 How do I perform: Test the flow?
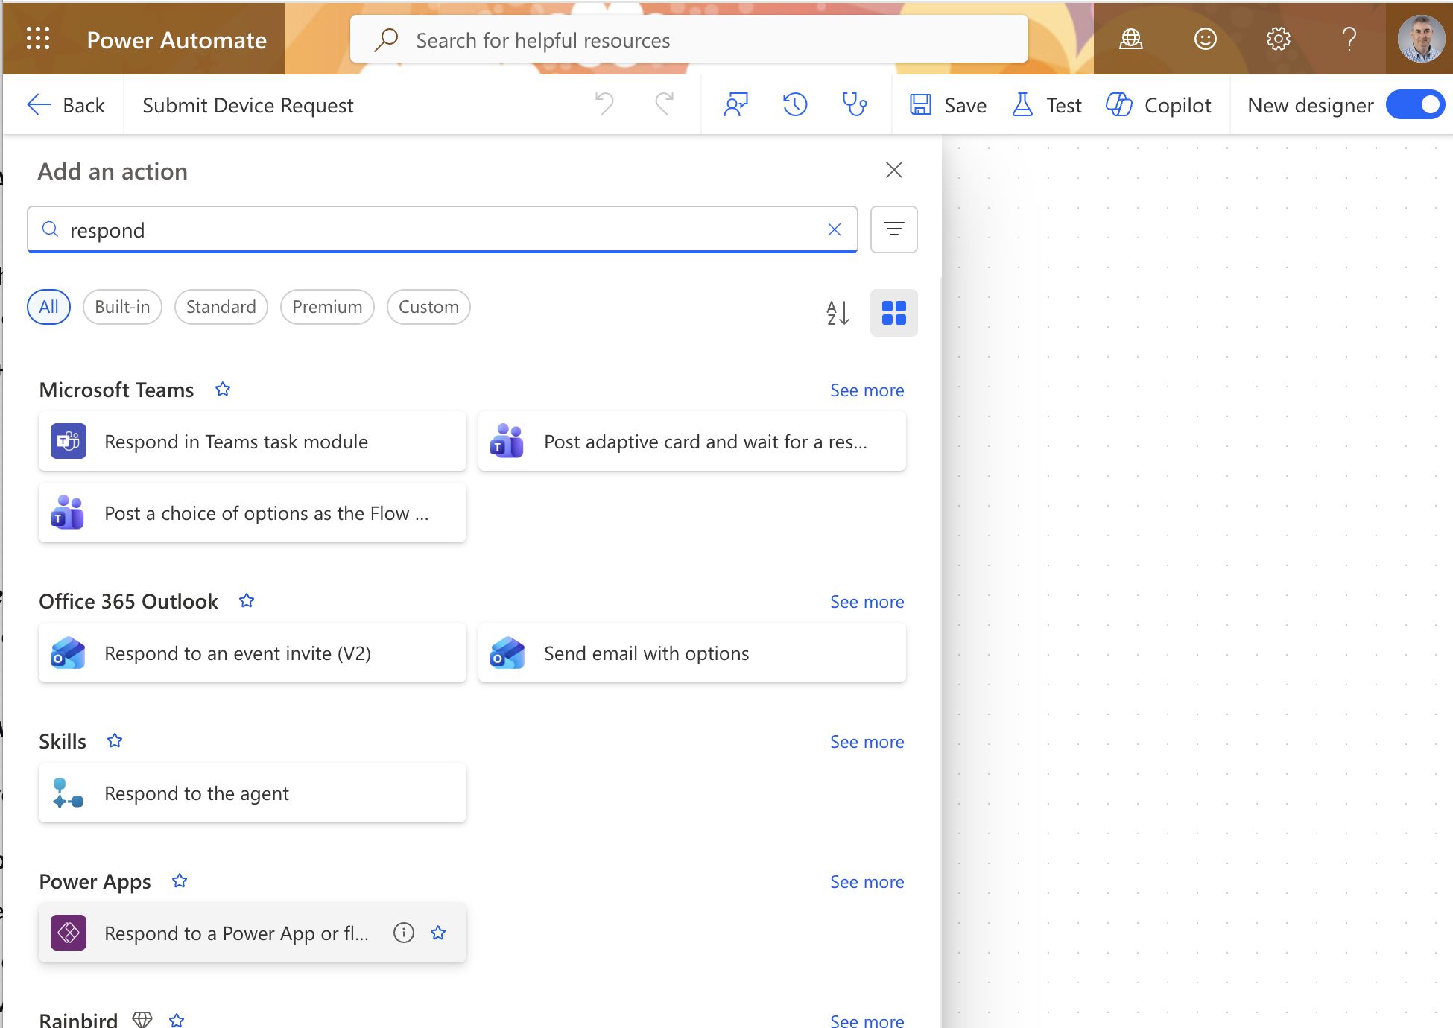pyautogui.click(x=1047, y=105)
